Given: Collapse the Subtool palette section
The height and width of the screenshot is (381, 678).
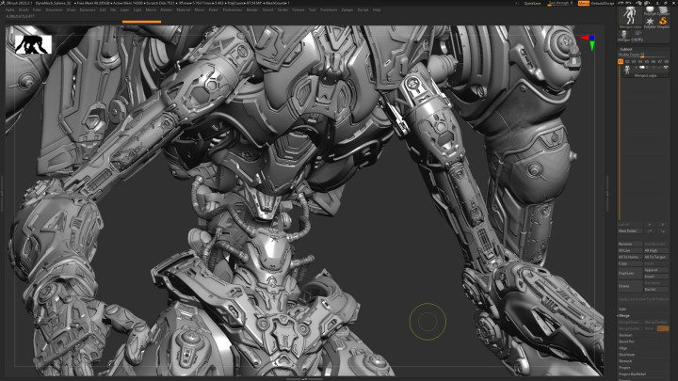Looking at the screenshot, I should point(625,48).
